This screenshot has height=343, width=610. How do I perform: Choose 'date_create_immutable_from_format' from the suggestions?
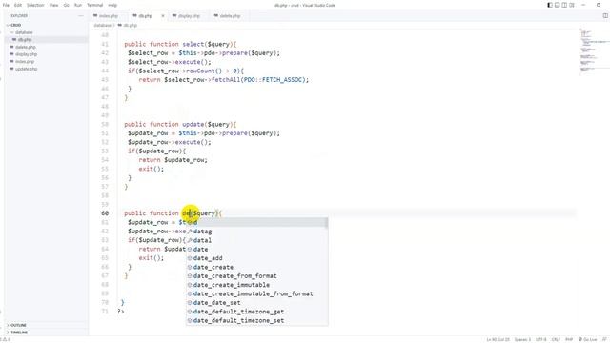(x=256, y=294)
